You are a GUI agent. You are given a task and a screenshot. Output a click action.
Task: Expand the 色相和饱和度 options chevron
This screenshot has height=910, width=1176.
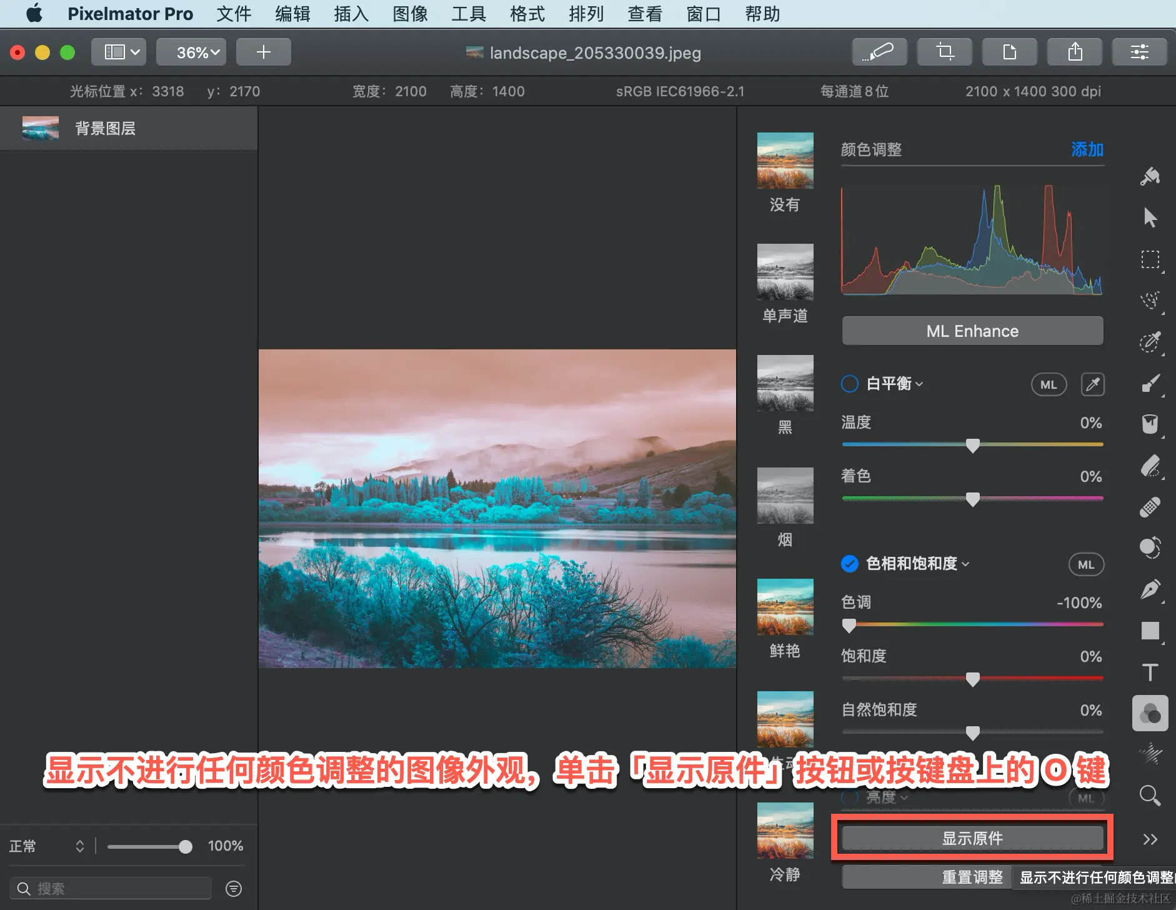click(965, 564)
